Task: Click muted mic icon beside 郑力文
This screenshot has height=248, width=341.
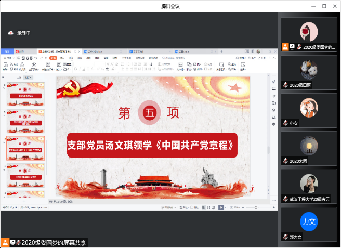Action: coord(285,237)
